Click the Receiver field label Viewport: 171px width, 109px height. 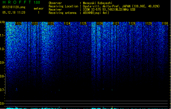click(x=55, y=10)
